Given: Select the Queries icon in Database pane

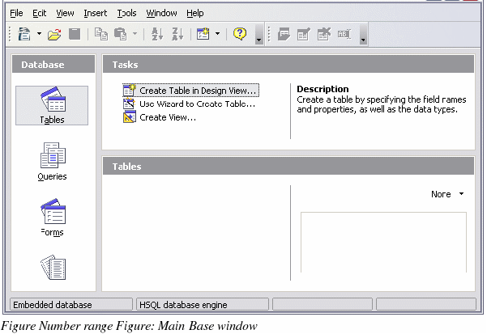Looking at the screenshot, I should coord(52,161).
